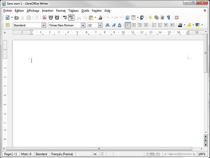Enable justified paragraph alignment
Screen dimensions: 210x158
tap(146, 25)
